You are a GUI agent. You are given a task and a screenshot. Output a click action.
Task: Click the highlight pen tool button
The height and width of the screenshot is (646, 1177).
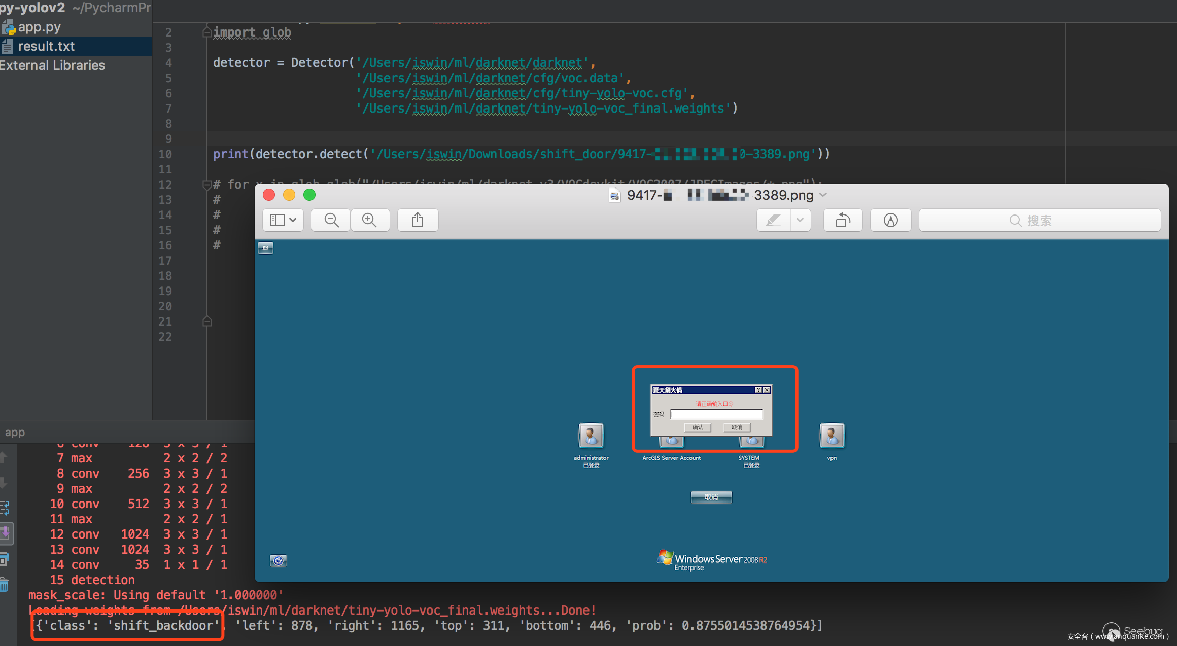click(773, 220)
